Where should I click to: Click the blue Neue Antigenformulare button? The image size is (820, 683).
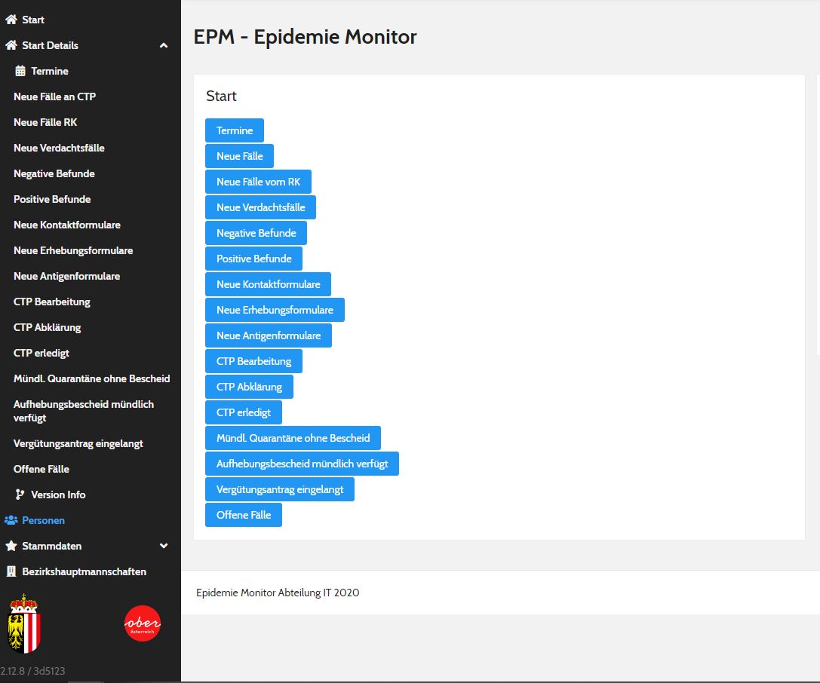coord(269,335)
